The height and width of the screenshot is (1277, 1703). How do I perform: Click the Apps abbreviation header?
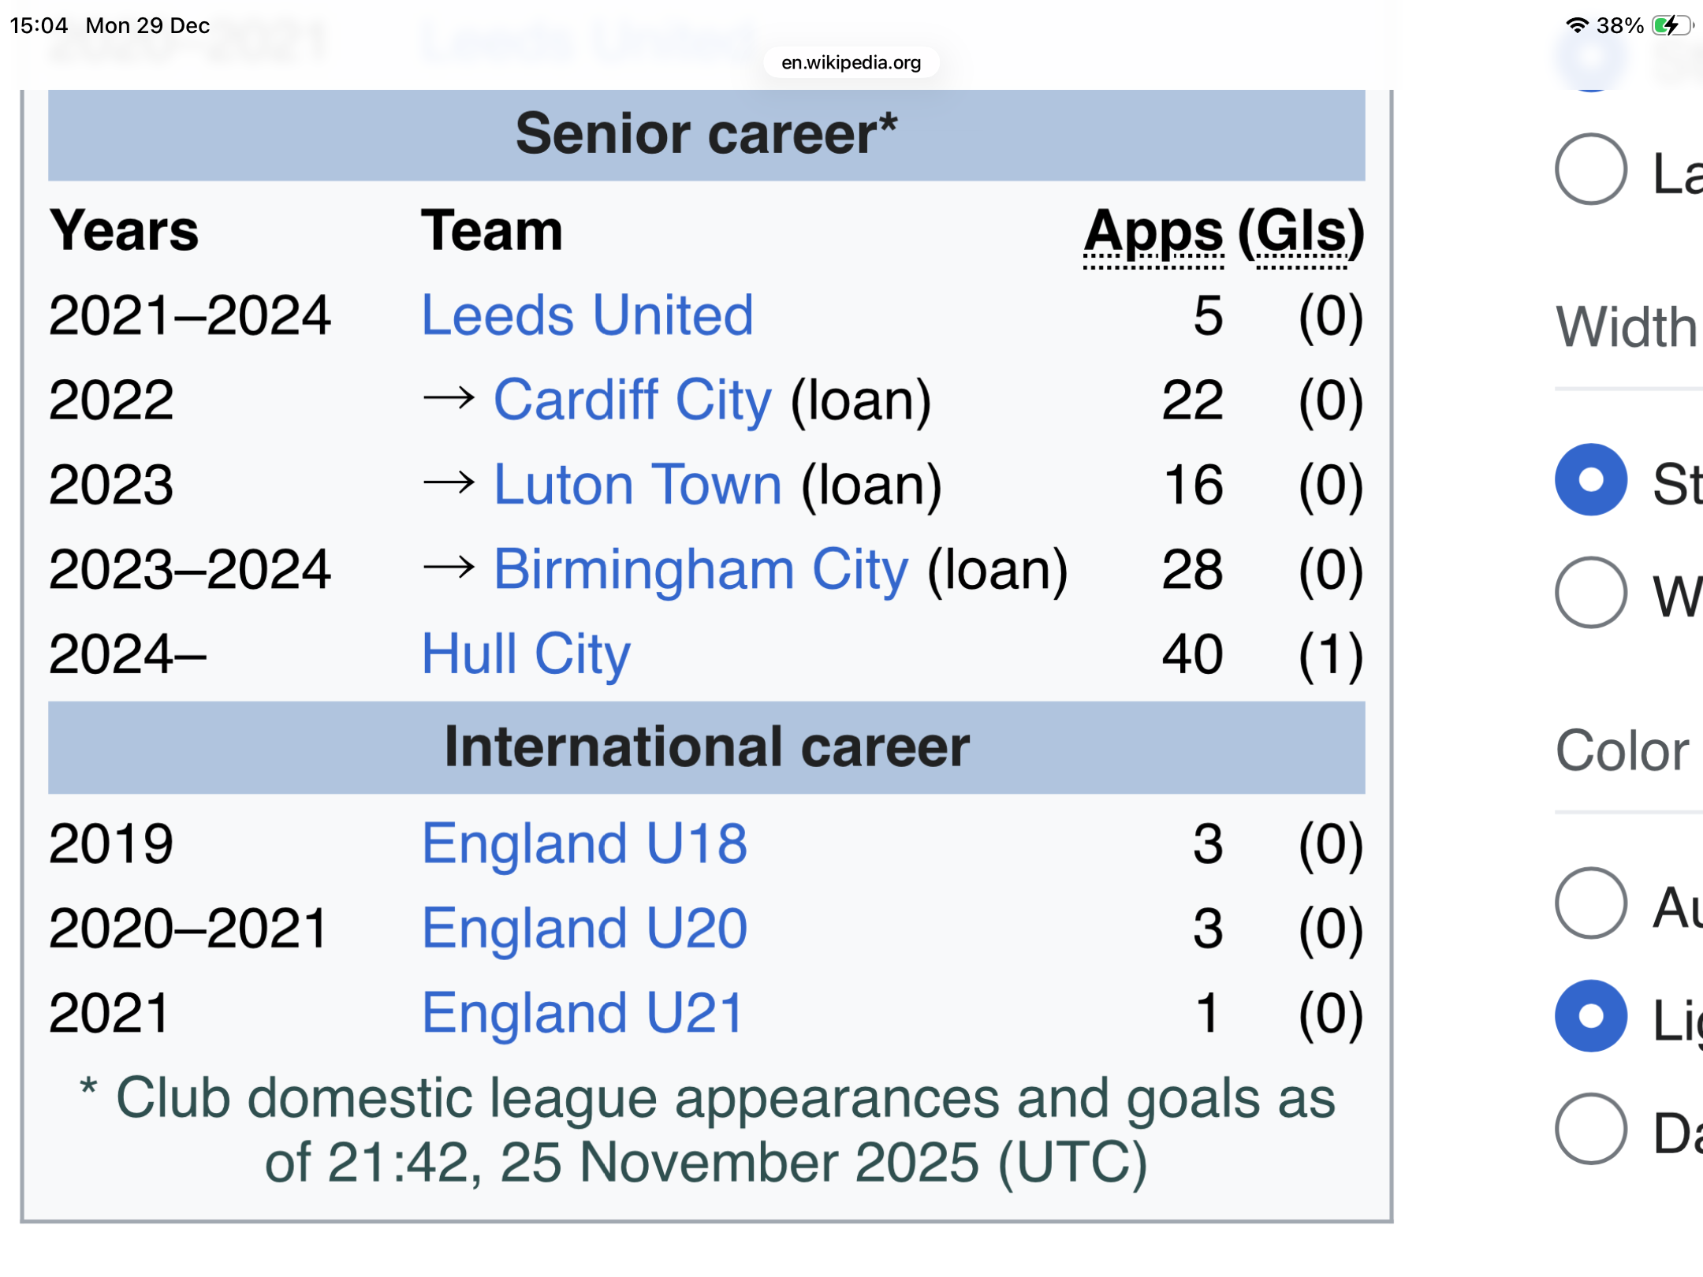1153,233
